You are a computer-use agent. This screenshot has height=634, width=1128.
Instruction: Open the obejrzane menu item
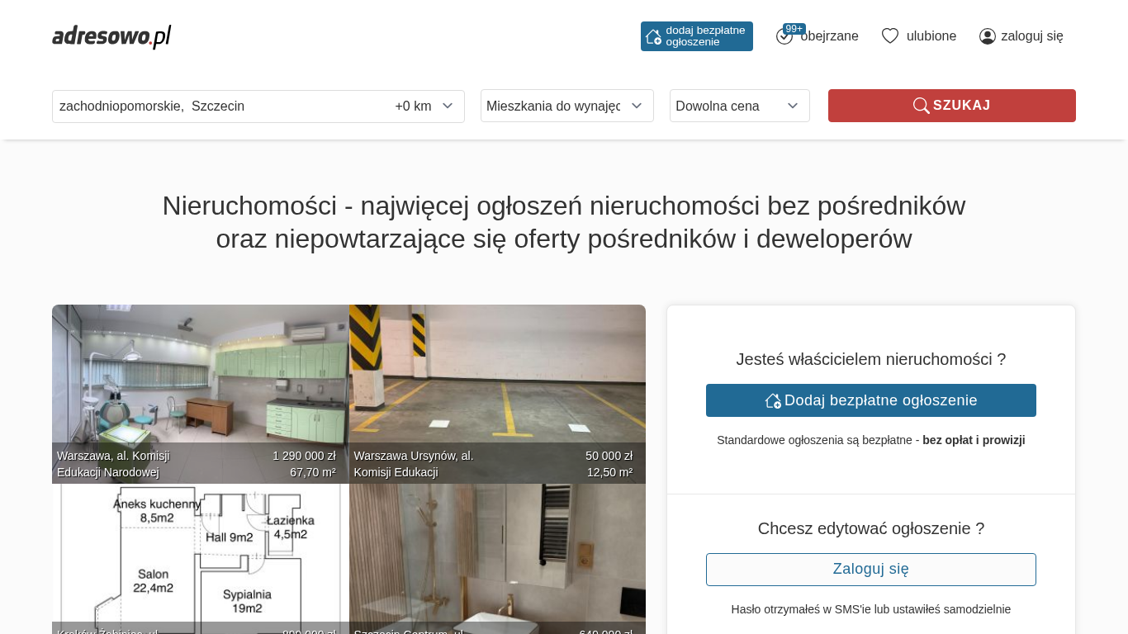pos(829,36)
